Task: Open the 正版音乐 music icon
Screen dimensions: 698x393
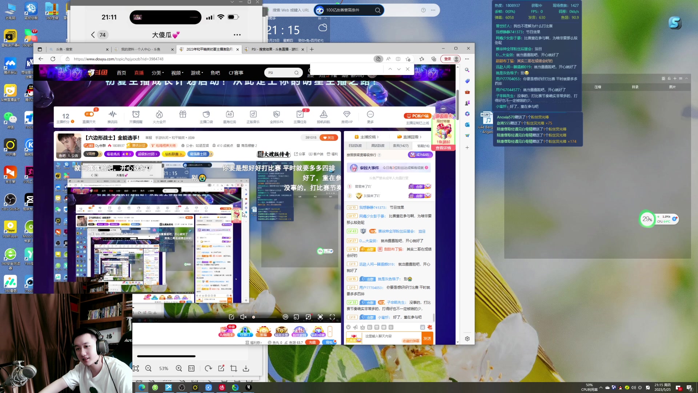Action: 253,114
